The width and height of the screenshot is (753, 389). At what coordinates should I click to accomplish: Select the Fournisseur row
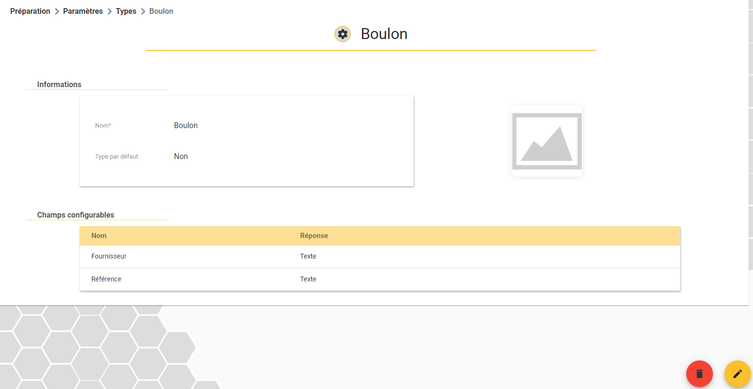380,256
